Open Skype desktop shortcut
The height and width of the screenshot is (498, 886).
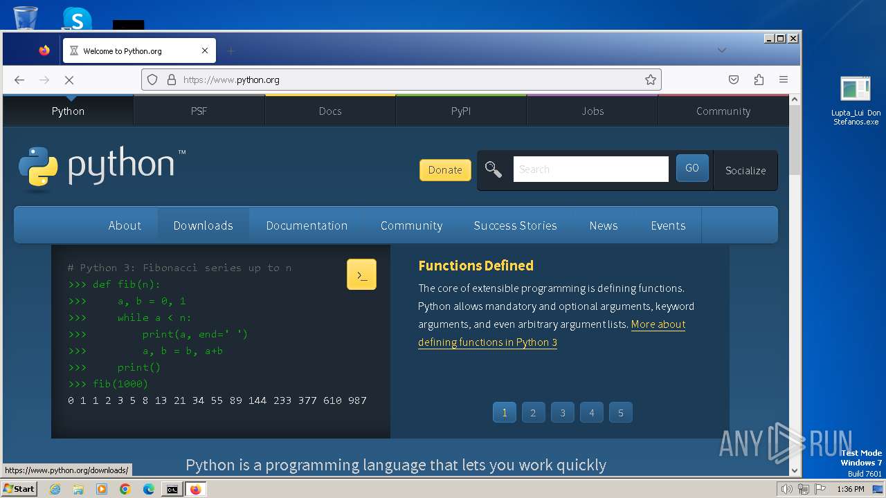(77, 18)
